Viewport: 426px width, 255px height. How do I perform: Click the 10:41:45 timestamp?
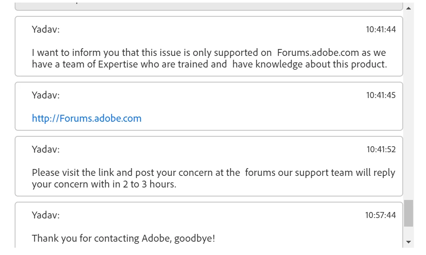[x=381, y=95]
